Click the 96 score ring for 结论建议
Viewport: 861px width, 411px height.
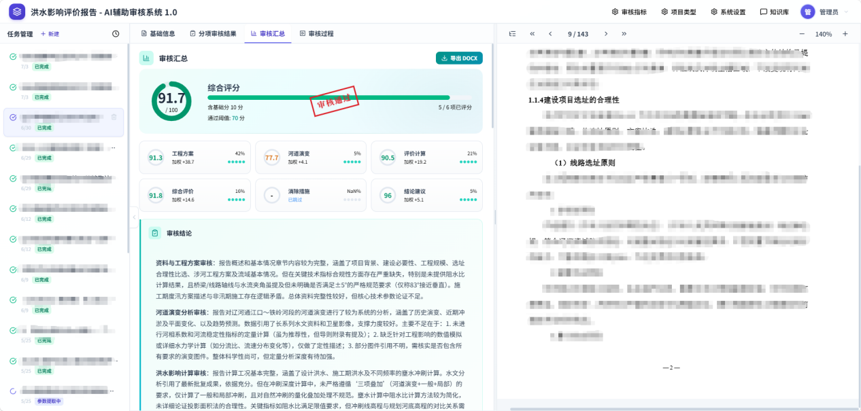pyautogui.click(x=388, y=196)
